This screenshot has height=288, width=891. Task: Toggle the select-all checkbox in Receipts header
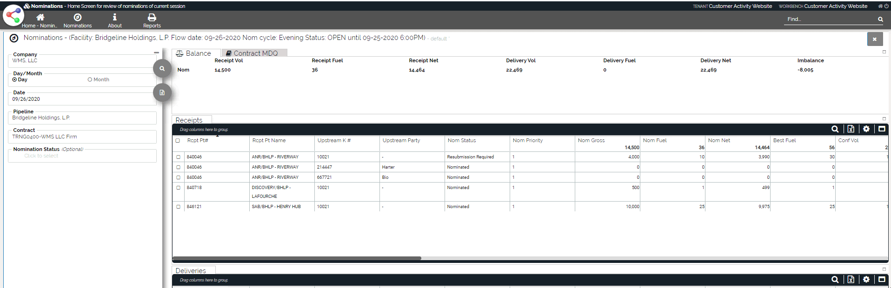(178, 141)
